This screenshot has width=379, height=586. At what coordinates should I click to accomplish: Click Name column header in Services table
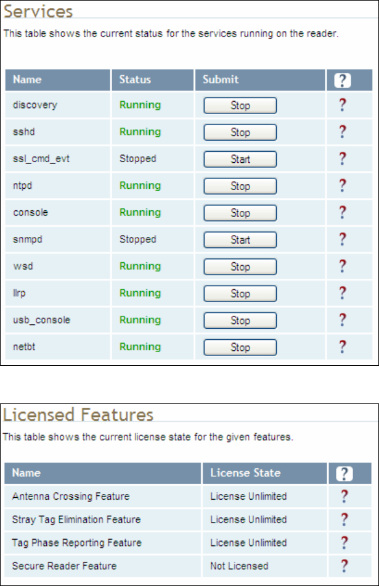(27, 80)
